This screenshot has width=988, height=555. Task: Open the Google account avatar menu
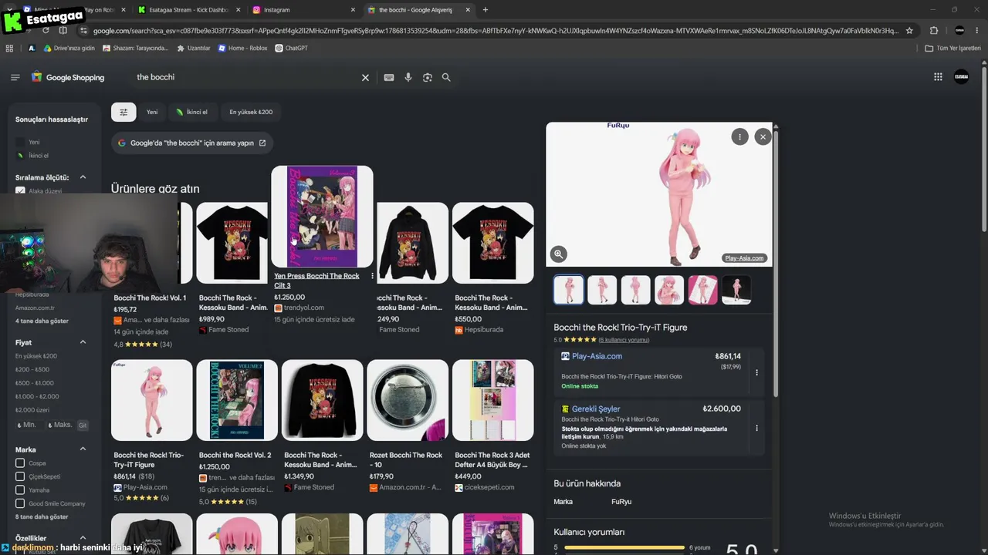961,76
